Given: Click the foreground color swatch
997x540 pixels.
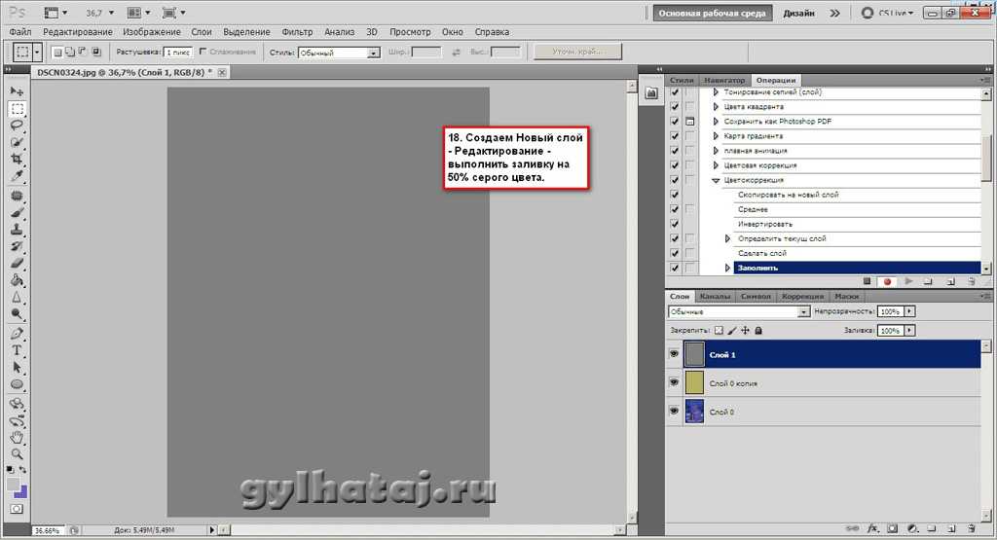Looking at the screenshot, I should [14, 484].
